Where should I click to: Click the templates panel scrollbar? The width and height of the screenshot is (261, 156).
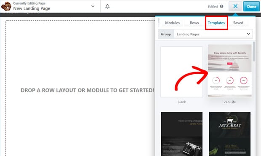(x=254, y=51)
